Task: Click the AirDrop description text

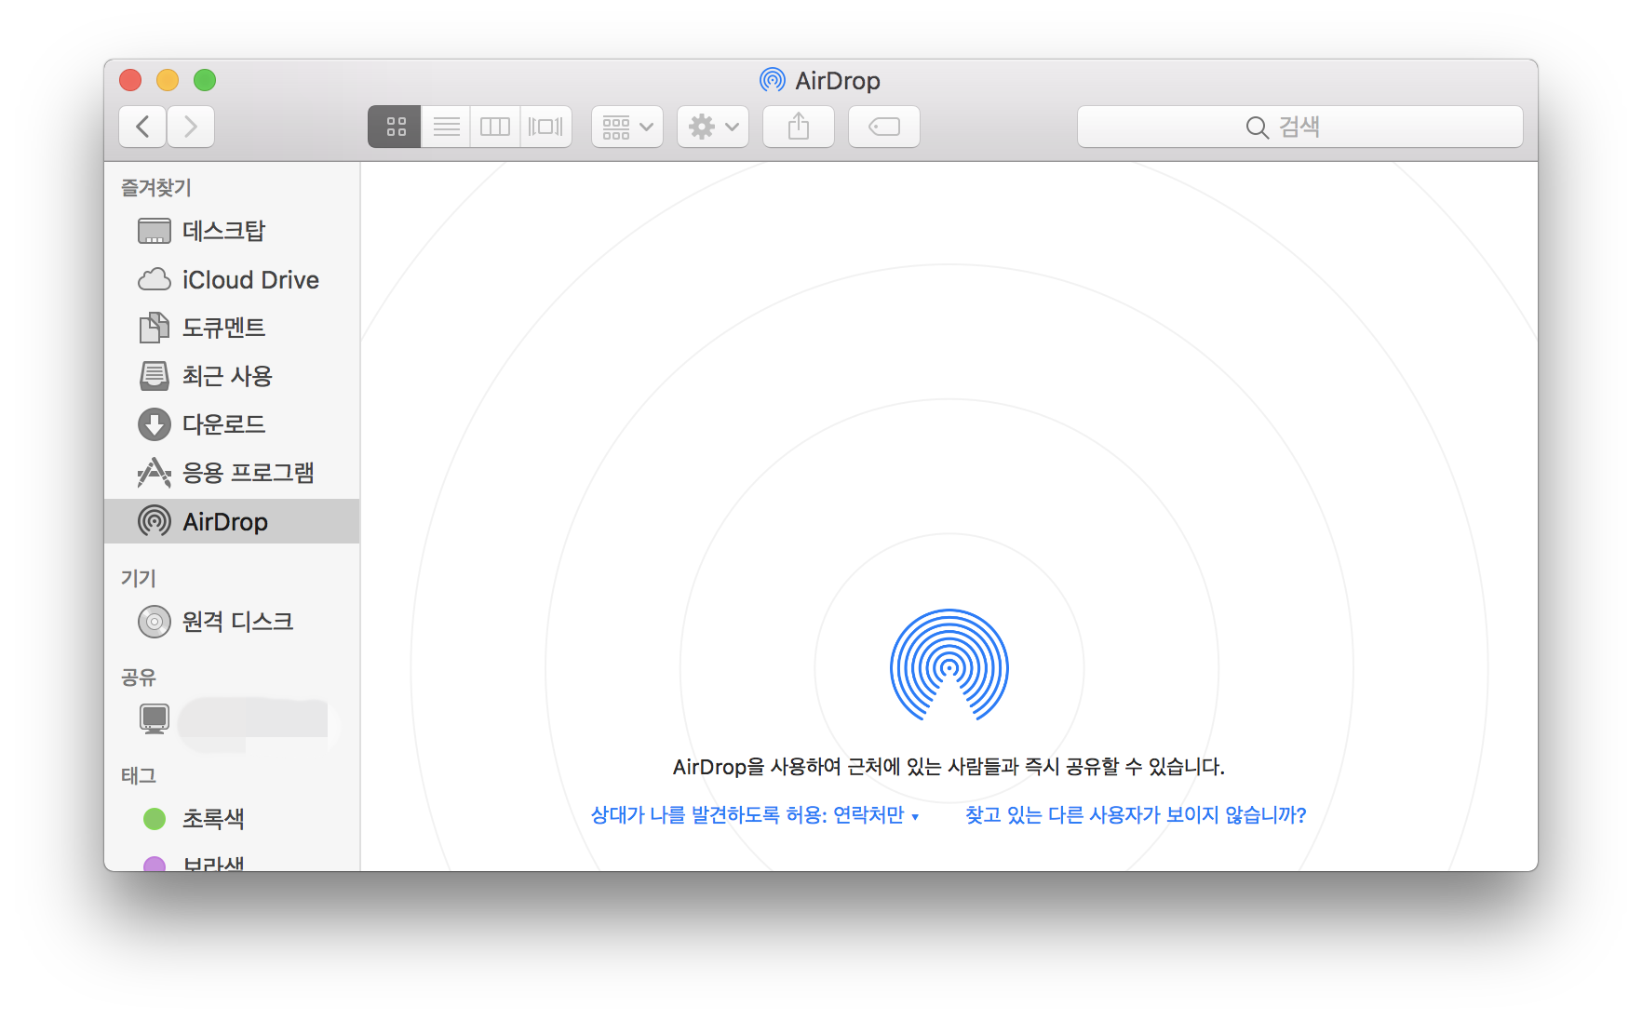Action: point(949,767)
